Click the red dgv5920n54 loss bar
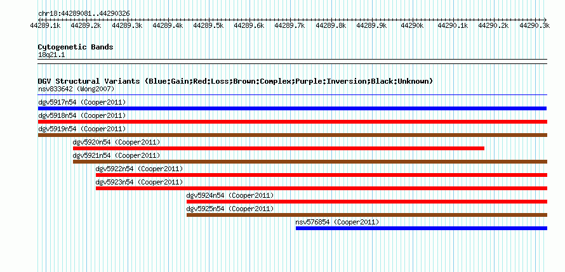This screenshot has height=272, width=565. (279, 148)
